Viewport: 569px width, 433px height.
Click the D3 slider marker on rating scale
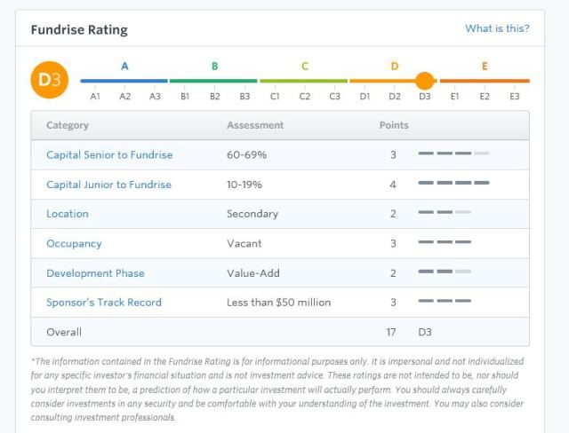[425, 81]
